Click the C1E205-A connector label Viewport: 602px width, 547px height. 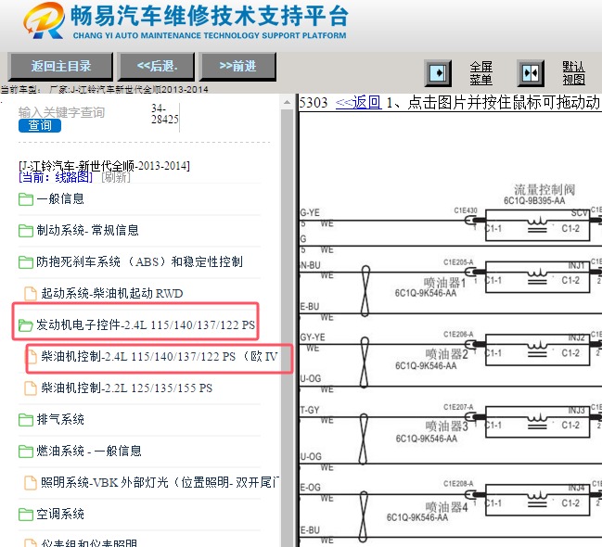click(458, 262)
